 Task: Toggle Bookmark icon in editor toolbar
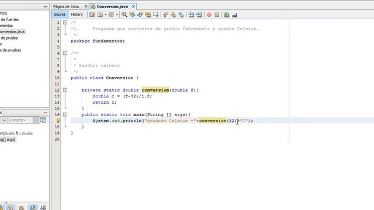pos(181,15)
